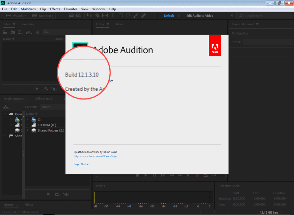Viewport: 294px width, 215px height.
Task: Toggle Auto-Play in the Media Browser
Action: point(66,194)
